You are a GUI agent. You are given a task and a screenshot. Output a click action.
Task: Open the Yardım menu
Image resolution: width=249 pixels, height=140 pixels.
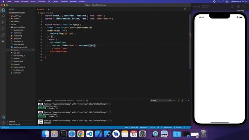[82, 2]
